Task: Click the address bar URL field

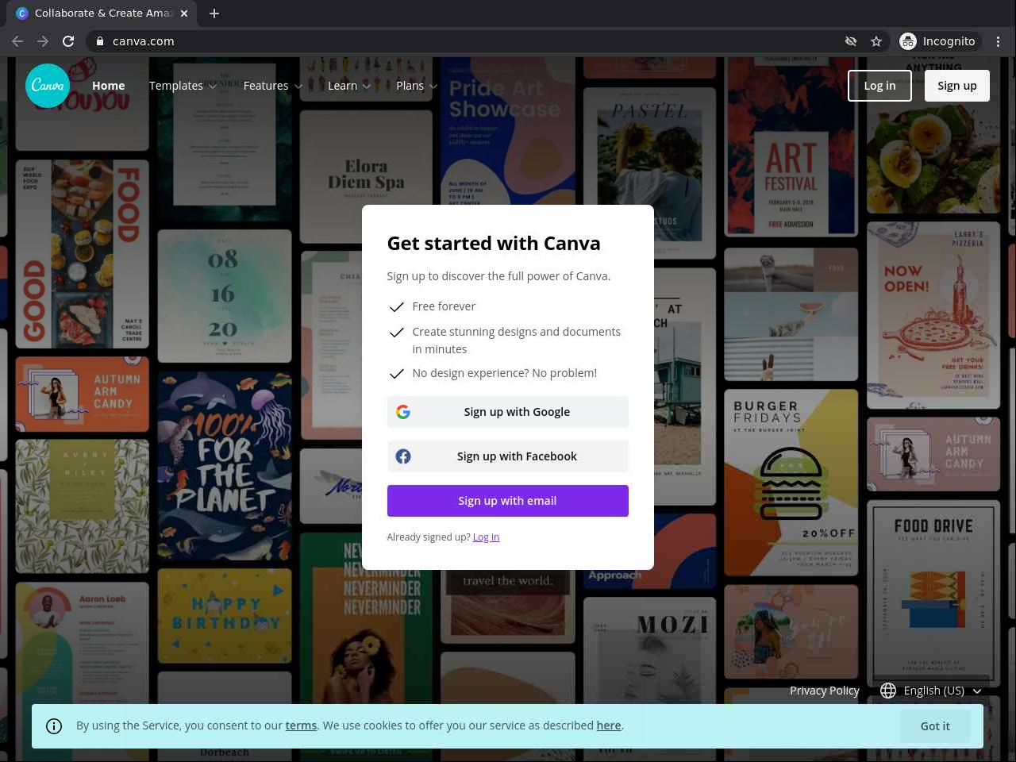Action: pyautogui.click(x=460, y=41)
